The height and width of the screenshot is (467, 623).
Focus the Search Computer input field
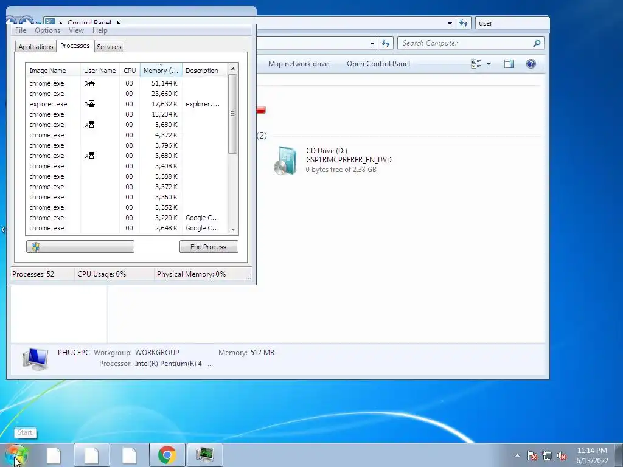point(465,43)
